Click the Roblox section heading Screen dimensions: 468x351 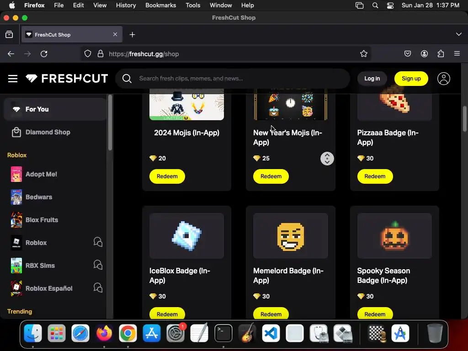pyautogui.click(x=17, y=155)
